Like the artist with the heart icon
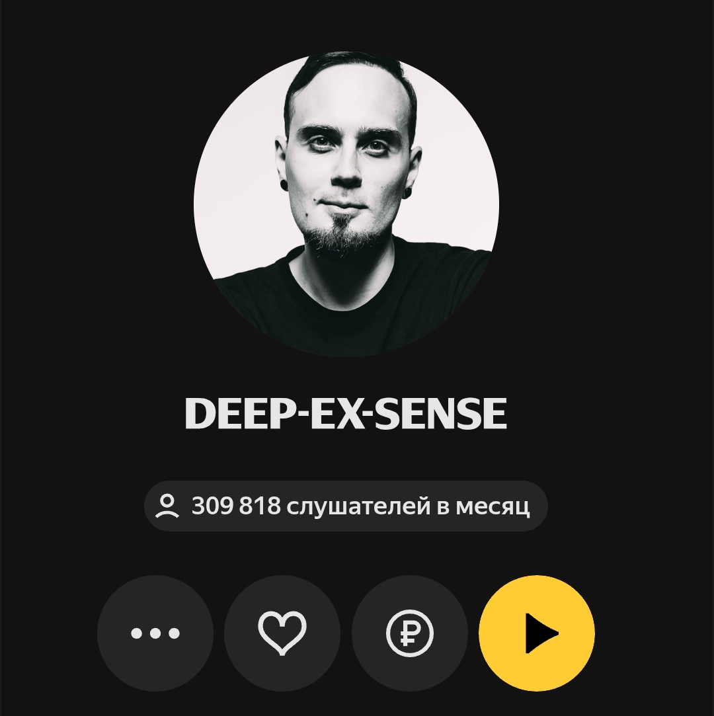 (282, 633)
